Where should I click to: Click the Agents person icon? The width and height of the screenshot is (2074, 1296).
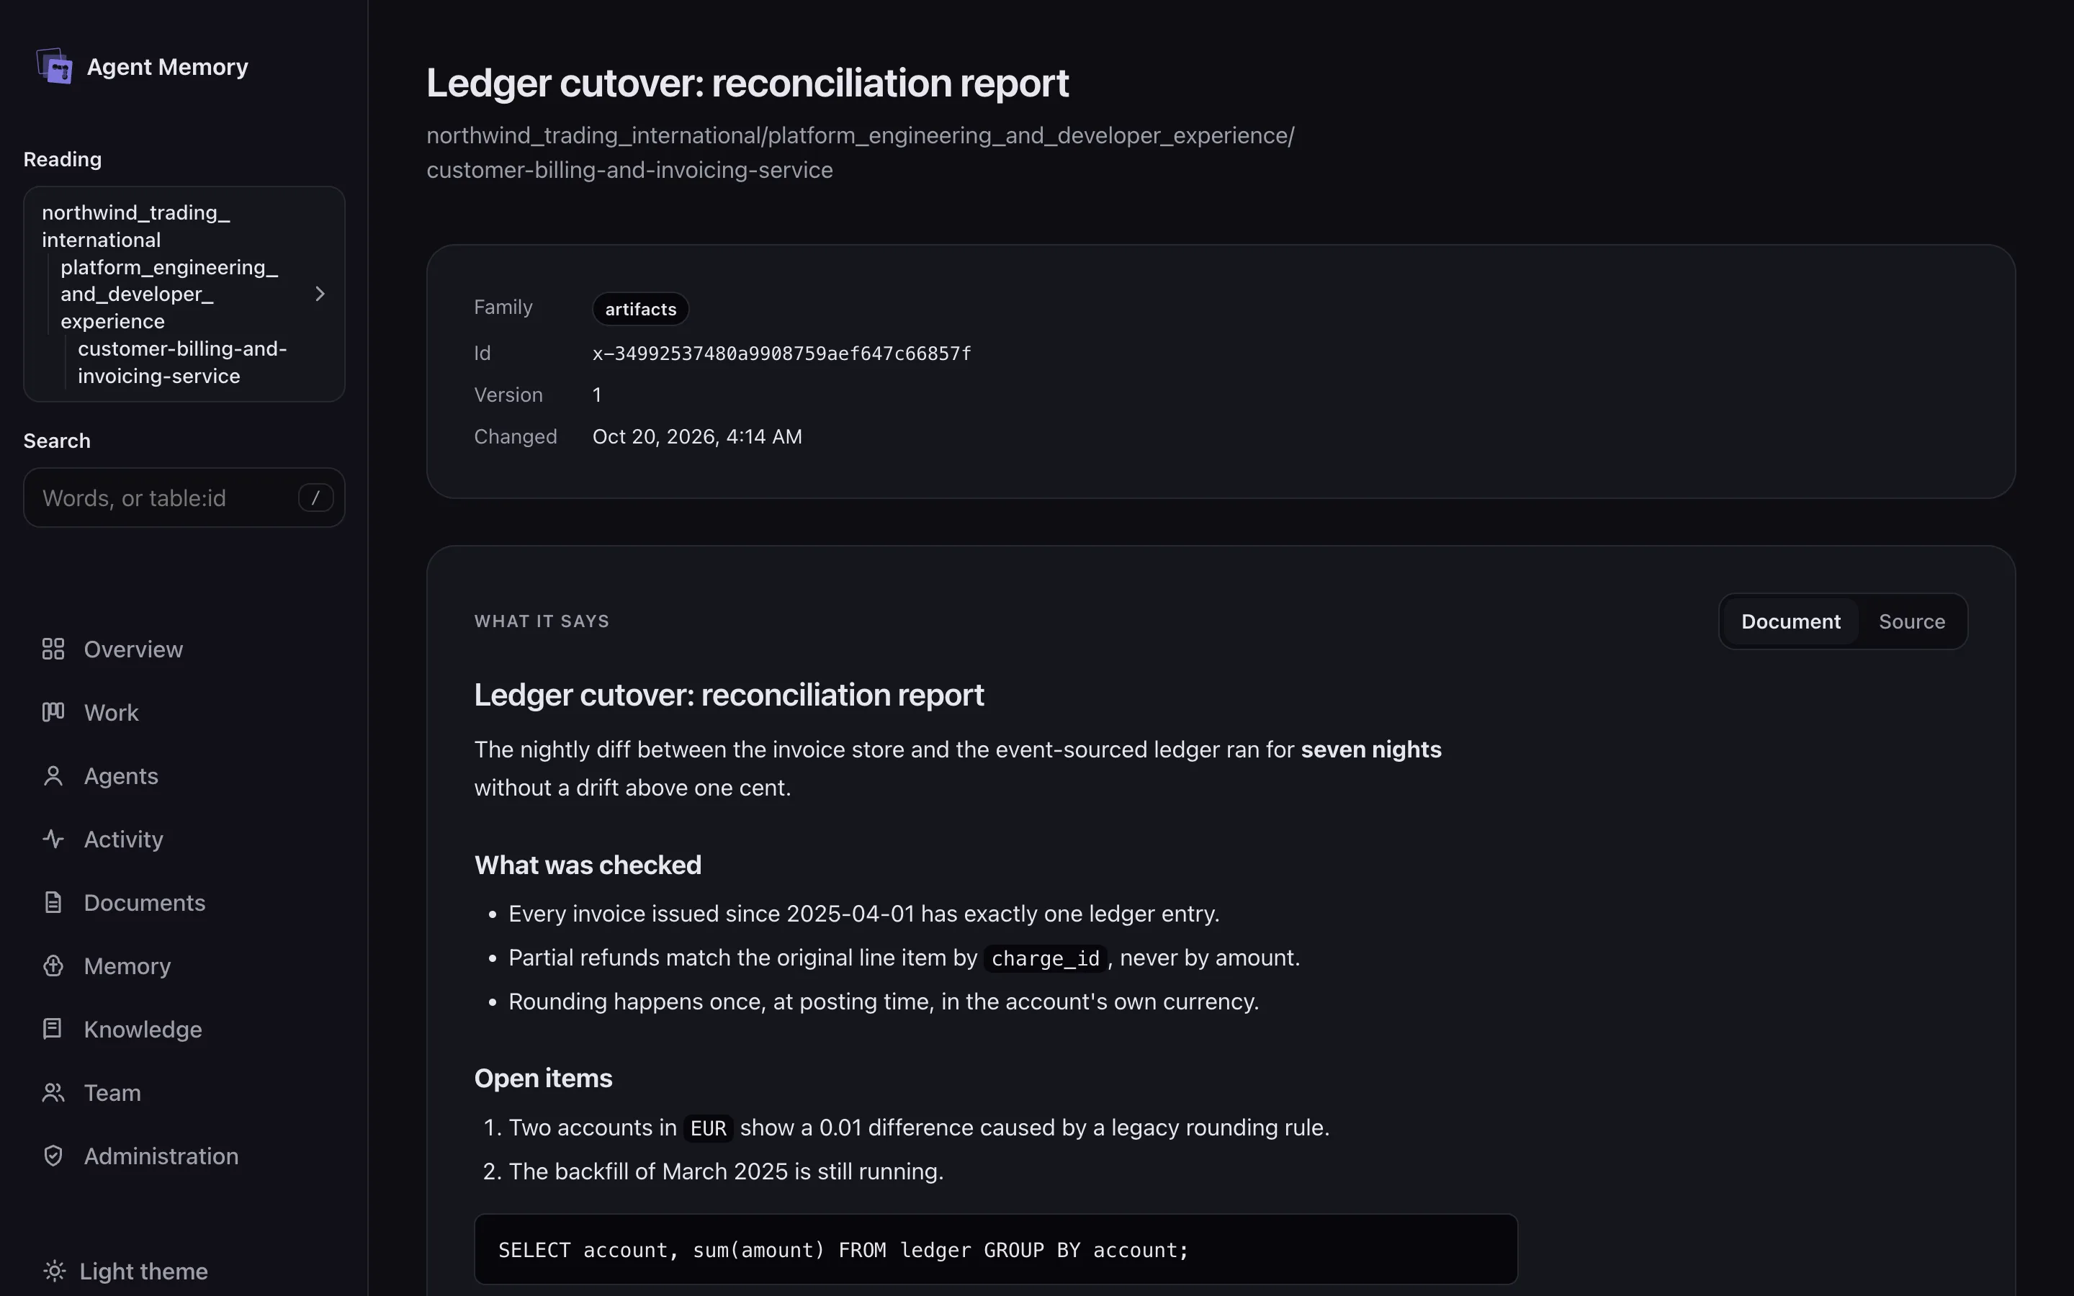point(53,775)
